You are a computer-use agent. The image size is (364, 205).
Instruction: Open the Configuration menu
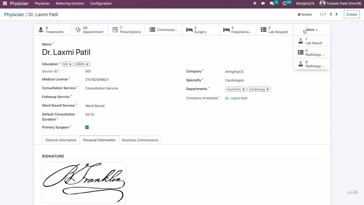pos(100,3)
